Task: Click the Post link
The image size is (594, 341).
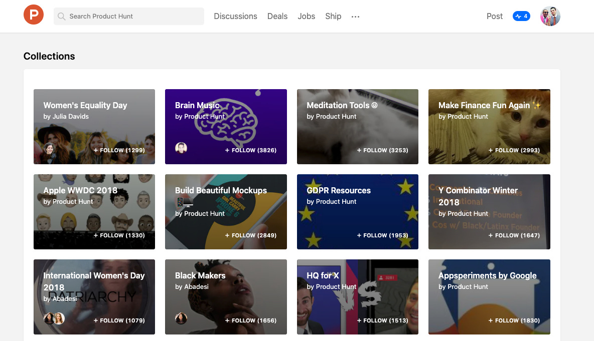Action: coord(494,16)
